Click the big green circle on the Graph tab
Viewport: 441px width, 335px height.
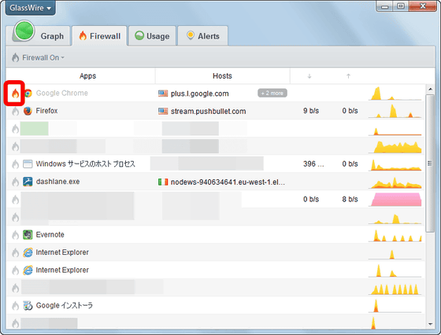pyautogui.click(x=24, y=31)
